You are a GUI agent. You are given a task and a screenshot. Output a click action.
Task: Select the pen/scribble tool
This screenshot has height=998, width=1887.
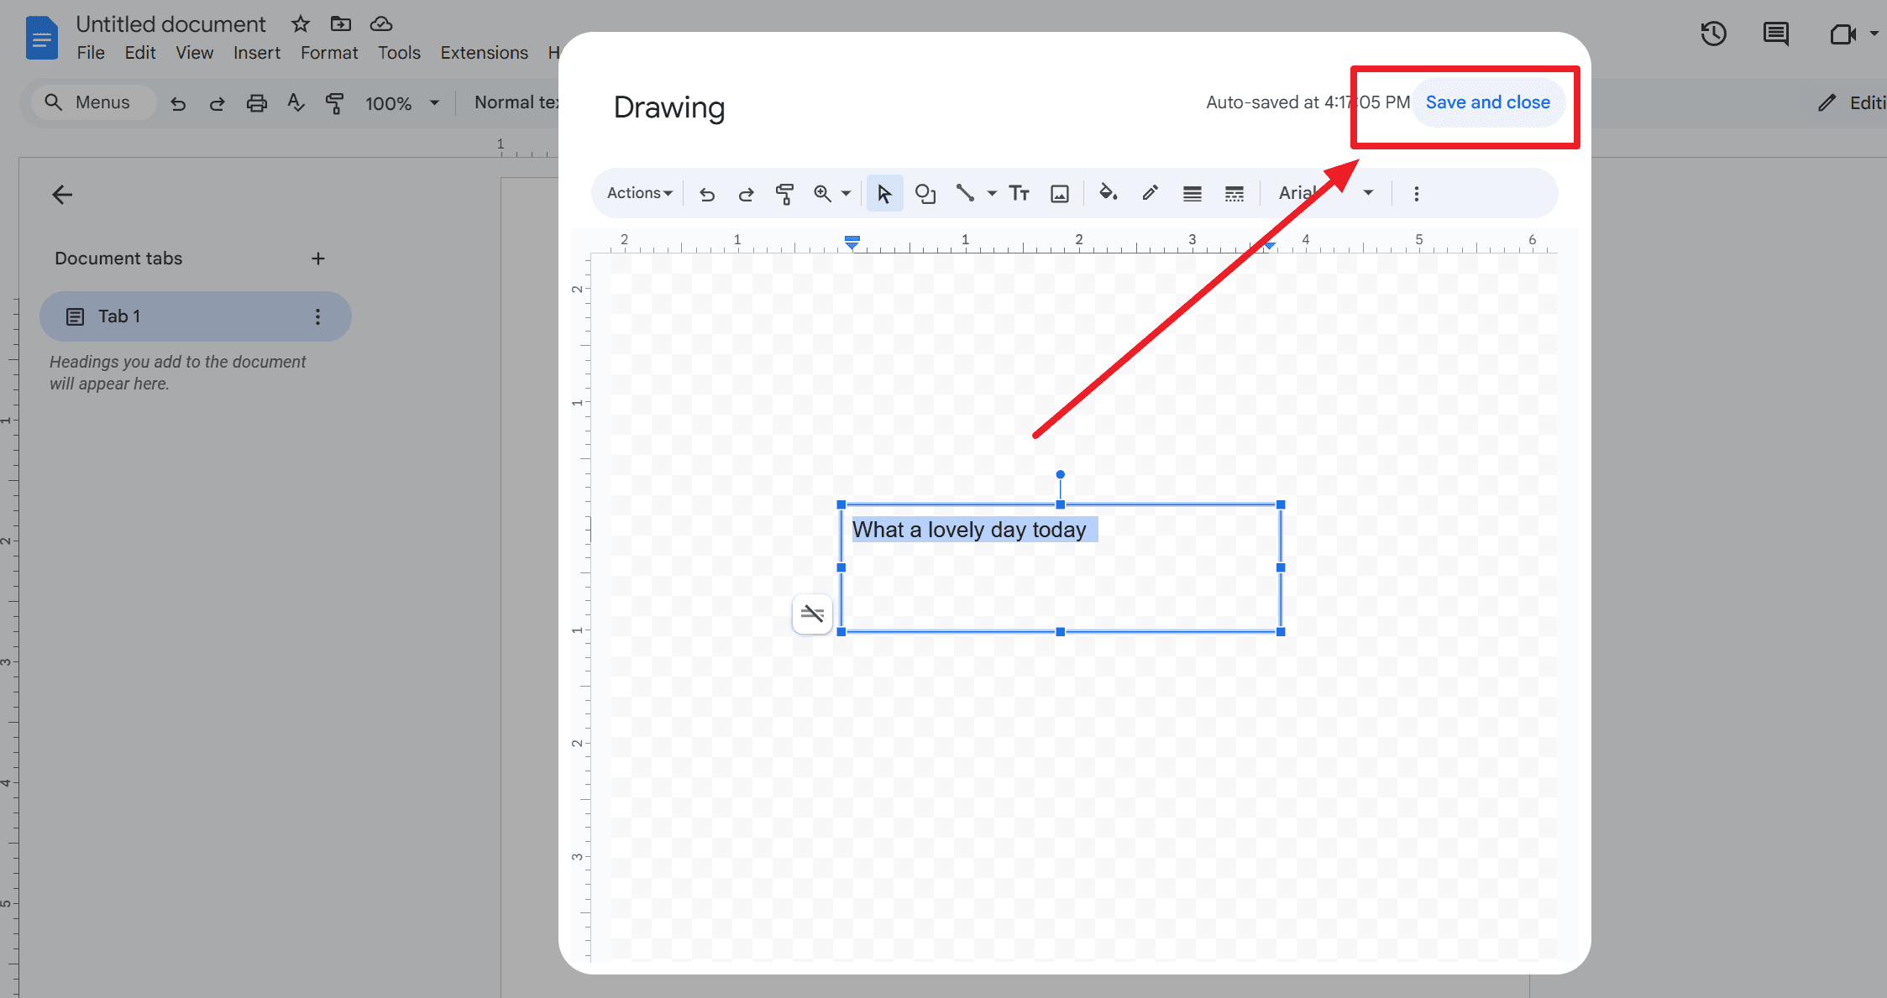[x=1148, y=193]
